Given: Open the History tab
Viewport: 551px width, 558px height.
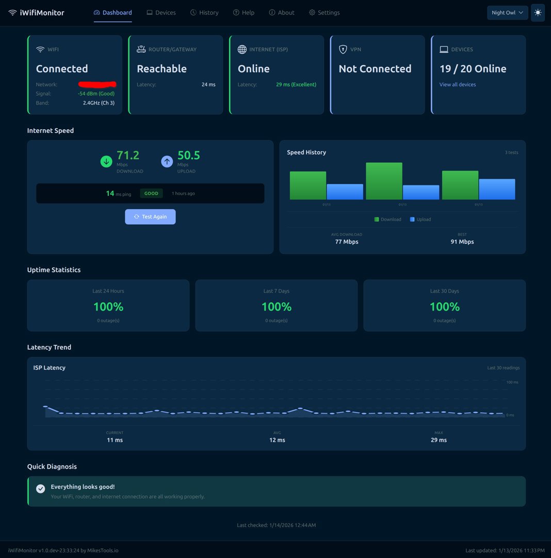Looking at the screenshot, I should pyautogui.click(x=204, y=12).
